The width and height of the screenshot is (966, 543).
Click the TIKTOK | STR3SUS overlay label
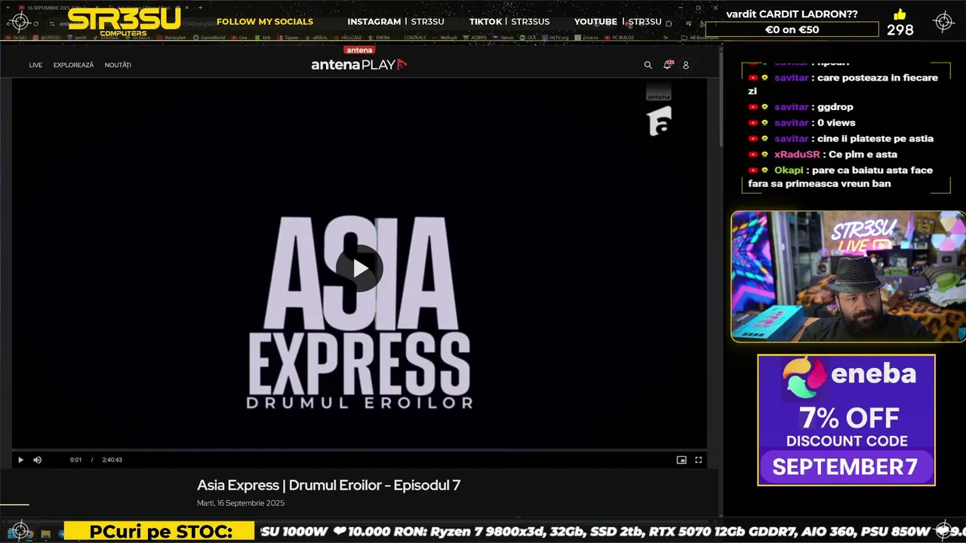[509, 22]
